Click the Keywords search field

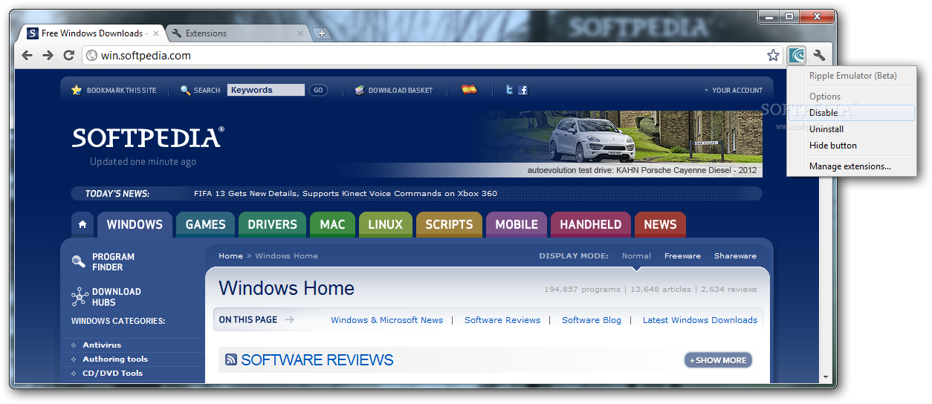[266, 90]
